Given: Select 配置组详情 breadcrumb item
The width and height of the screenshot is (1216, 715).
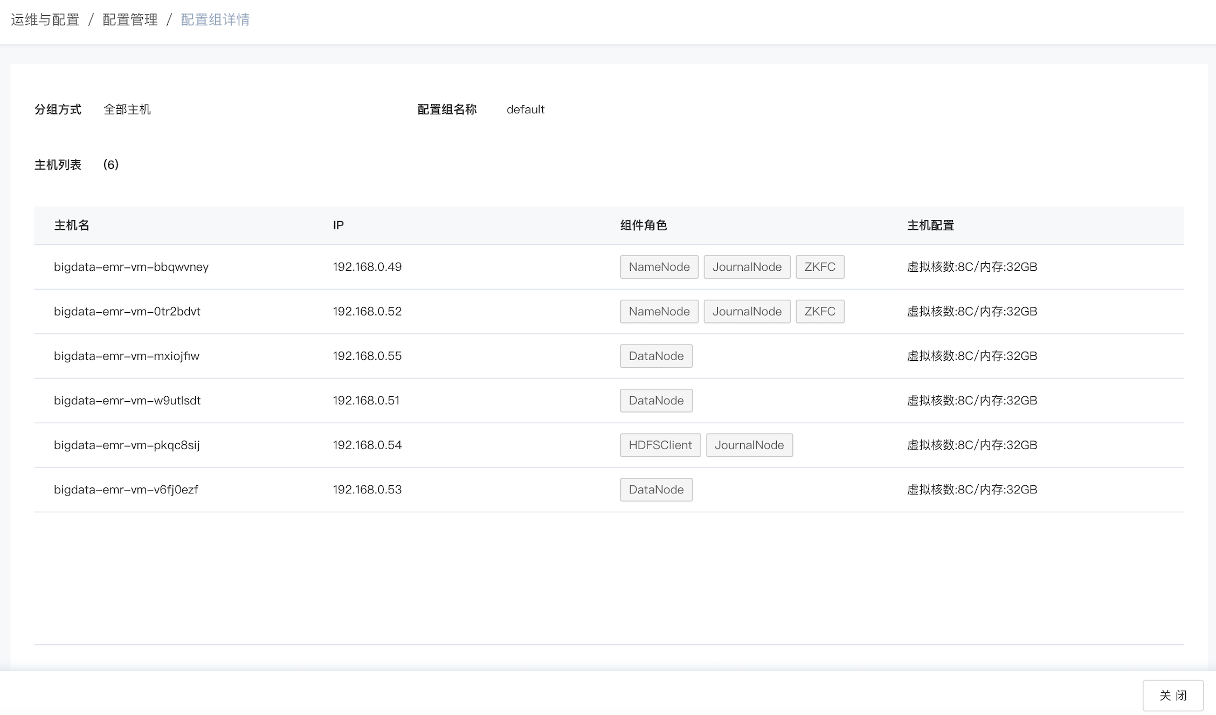Looking at the screenshot, I should click(215, 20).
